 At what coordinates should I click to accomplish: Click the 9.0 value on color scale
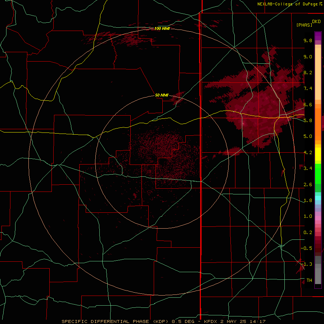(x=308, y=57)
